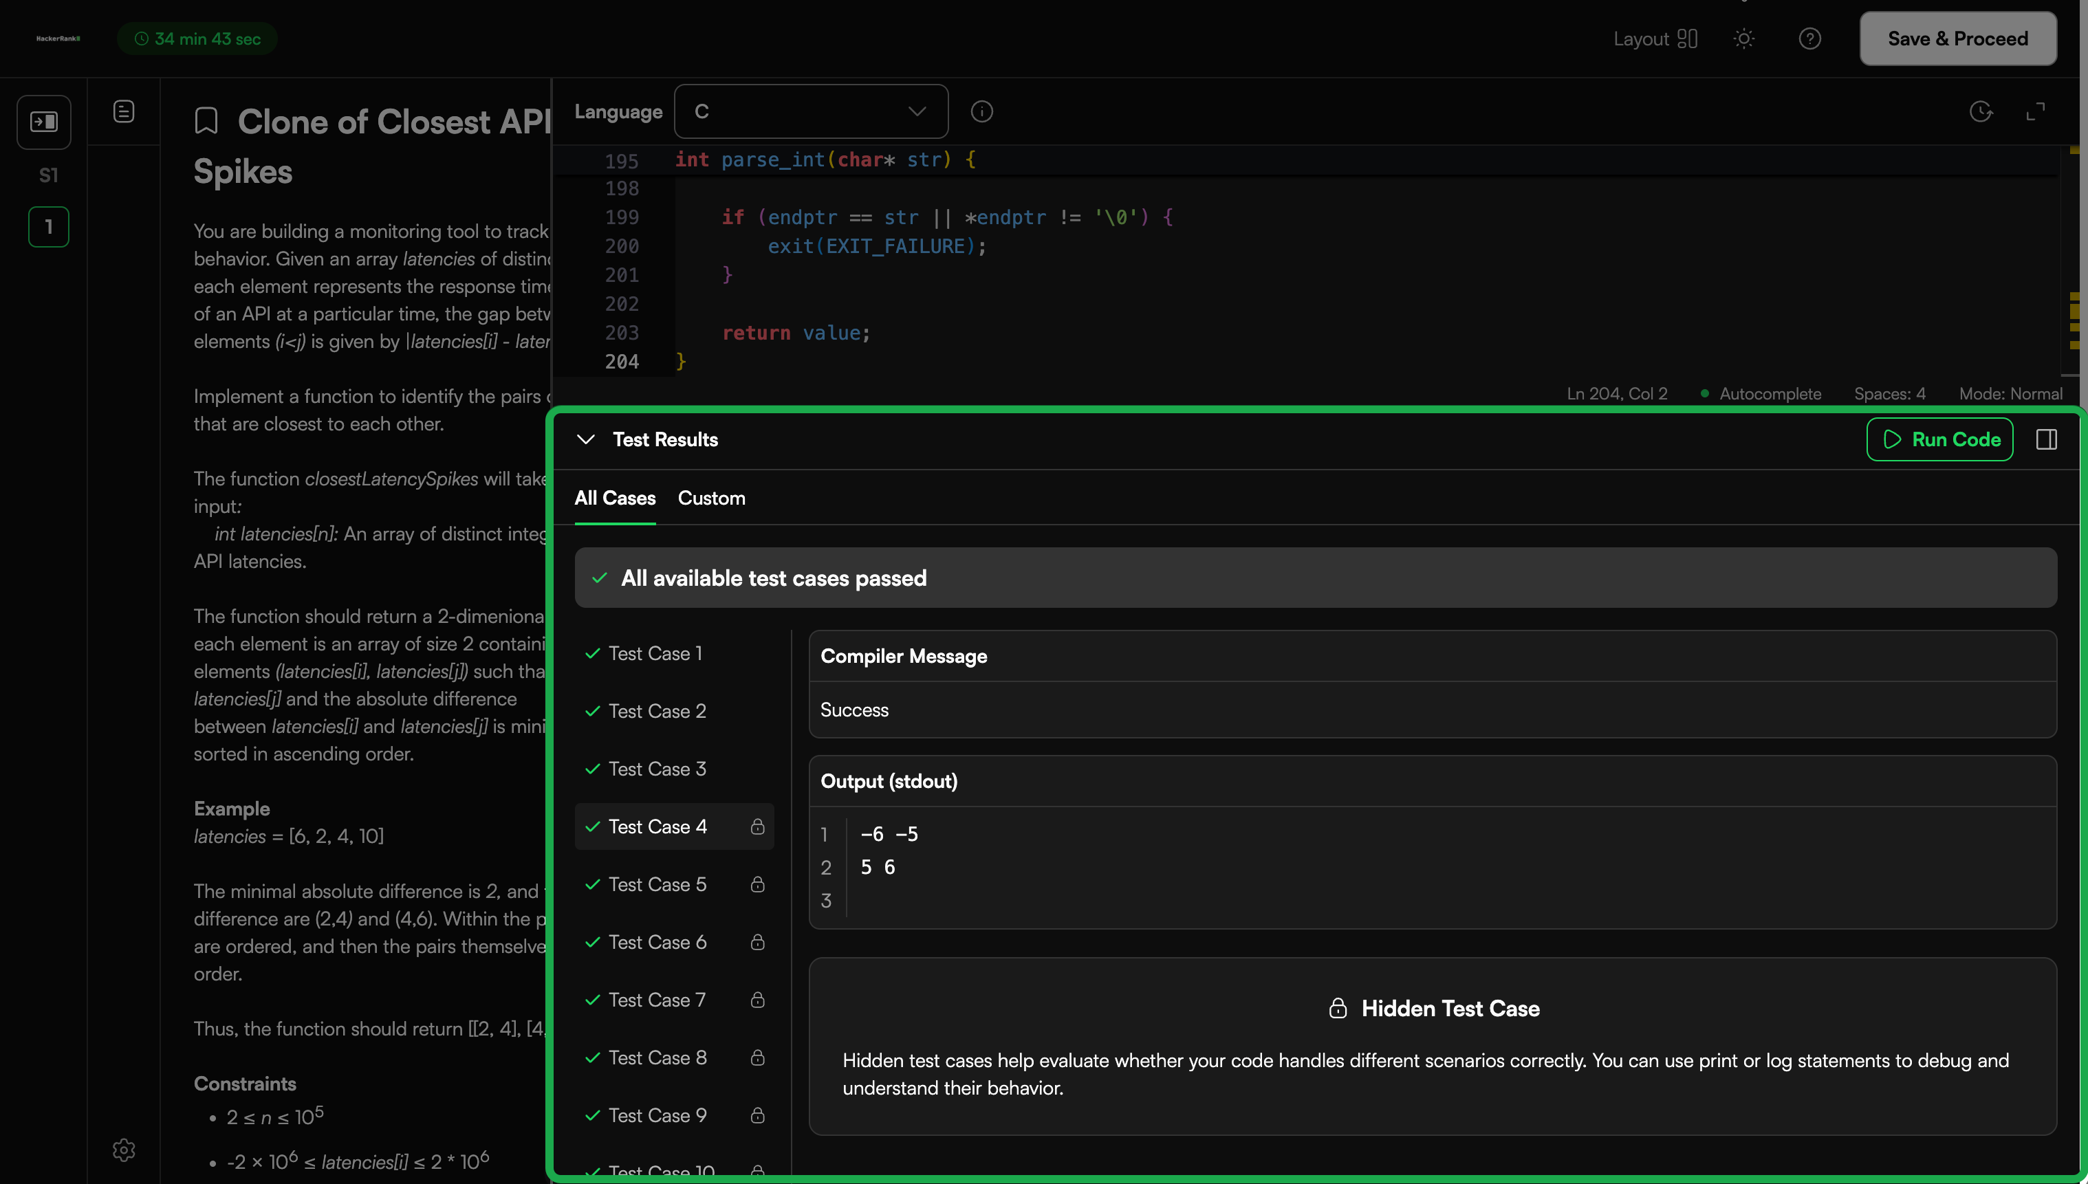Click Save & Proceed button
2088x1184 pixels.
tap(1958, 39)
